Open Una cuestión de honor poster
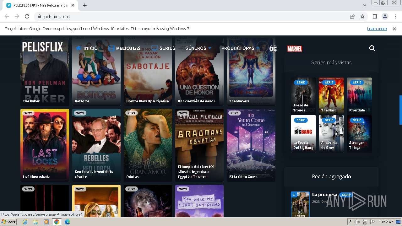 (199, 71)
